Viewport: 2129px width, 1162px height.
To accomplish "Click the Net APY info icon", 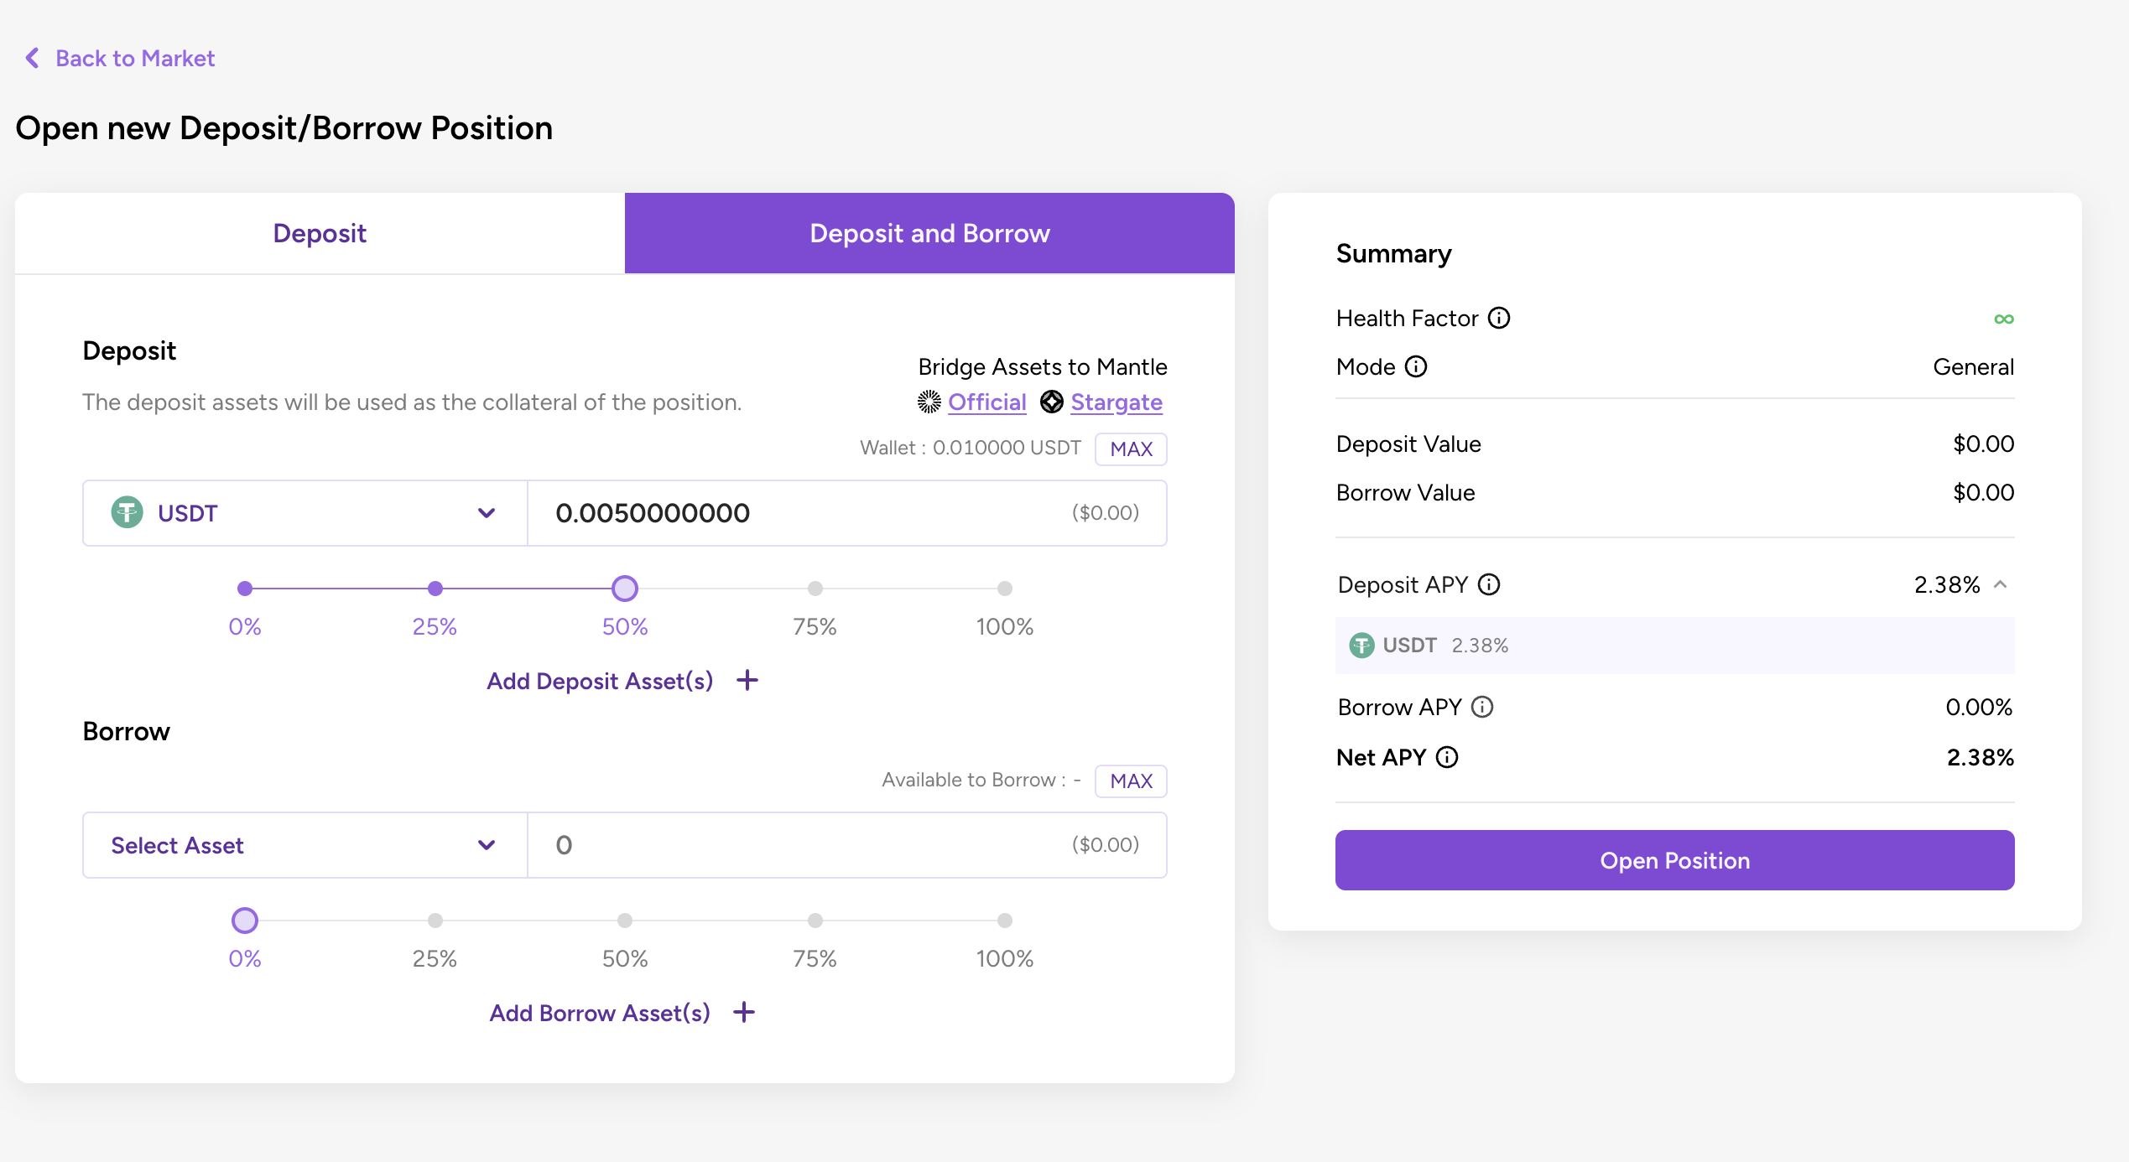I will click(x=1447, y=757).
